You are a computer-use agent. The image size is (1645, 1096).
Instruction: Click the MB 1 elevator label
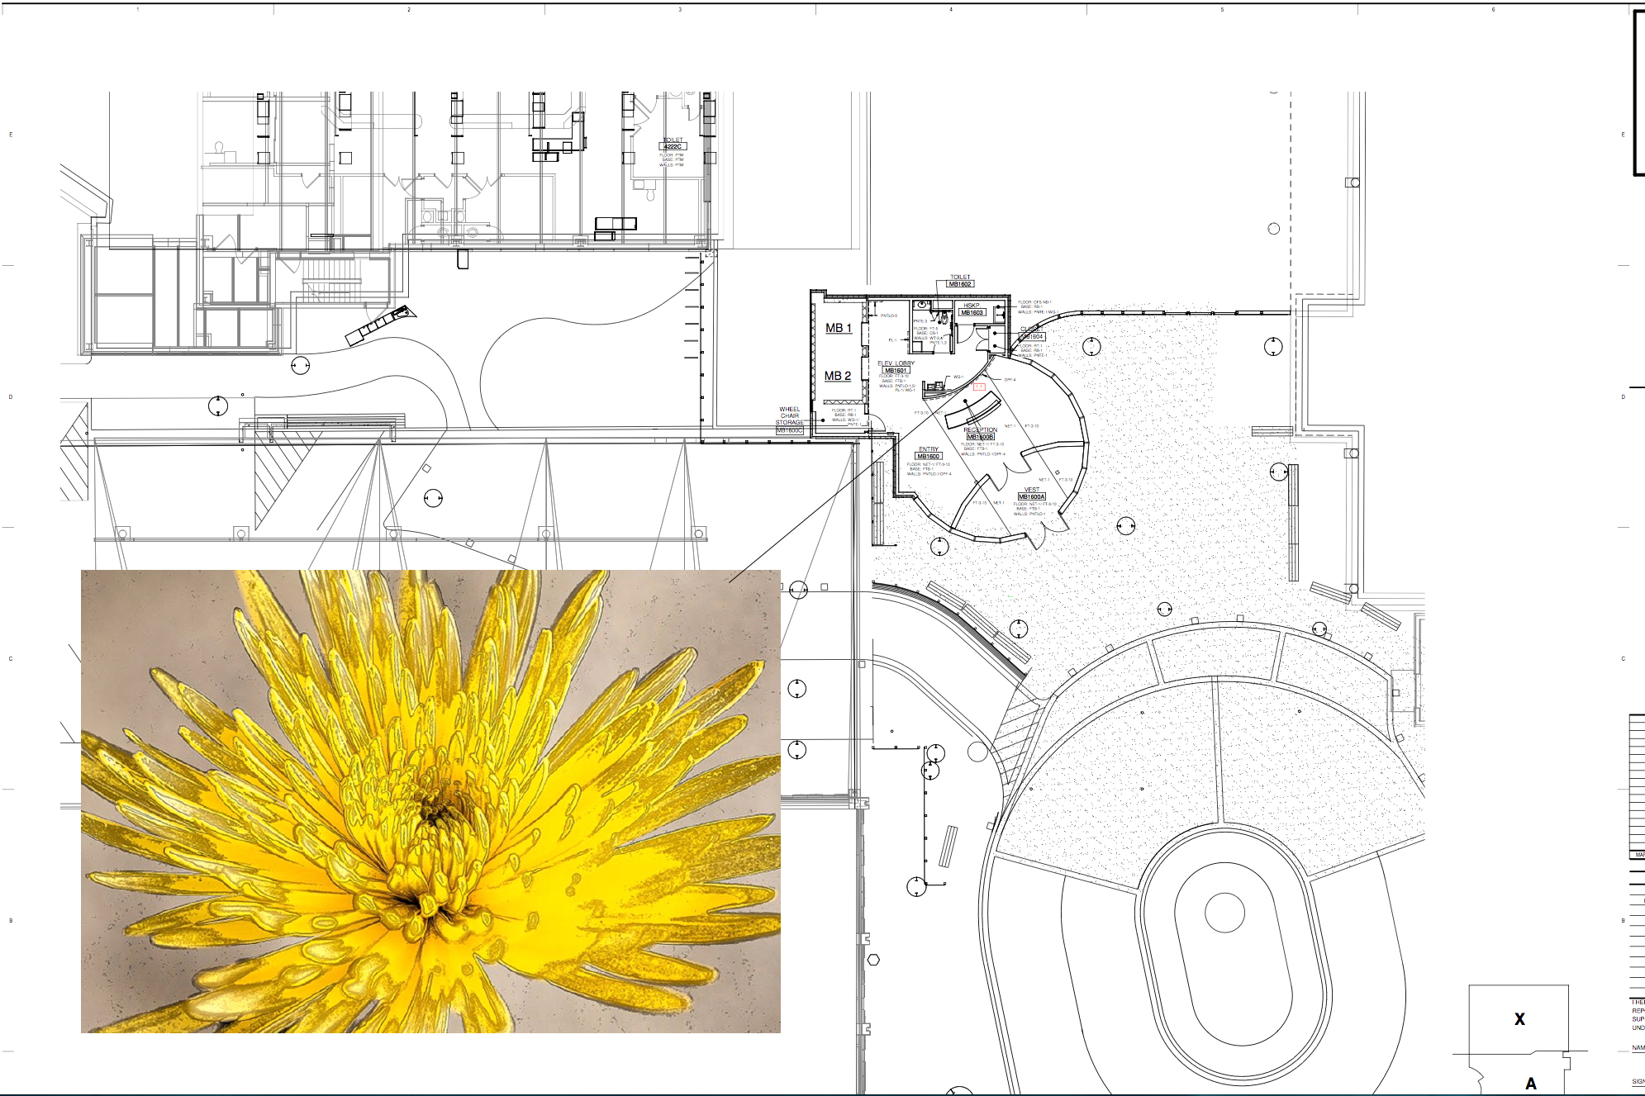click(x=838, y=328)
